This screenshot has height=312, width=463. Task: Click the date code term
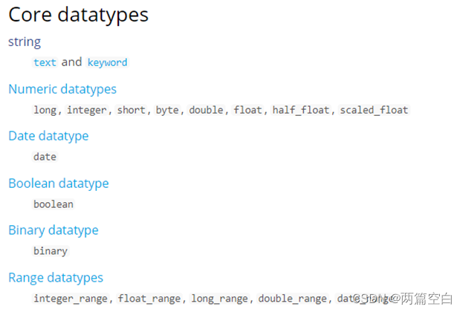45,157
